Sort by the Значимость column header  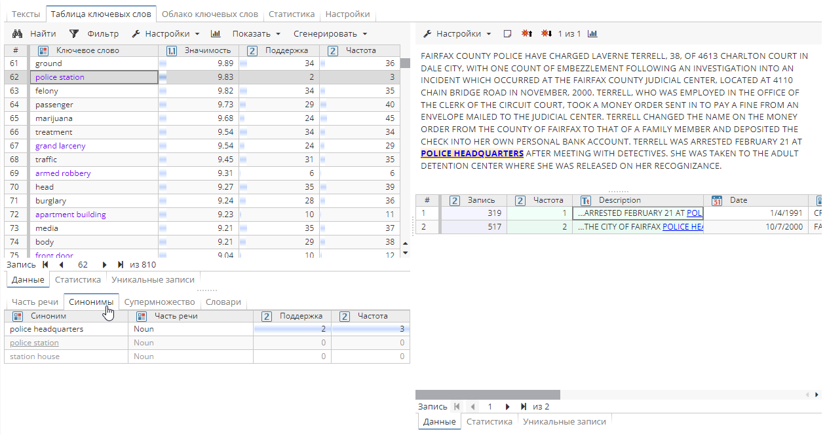[199, 50]
